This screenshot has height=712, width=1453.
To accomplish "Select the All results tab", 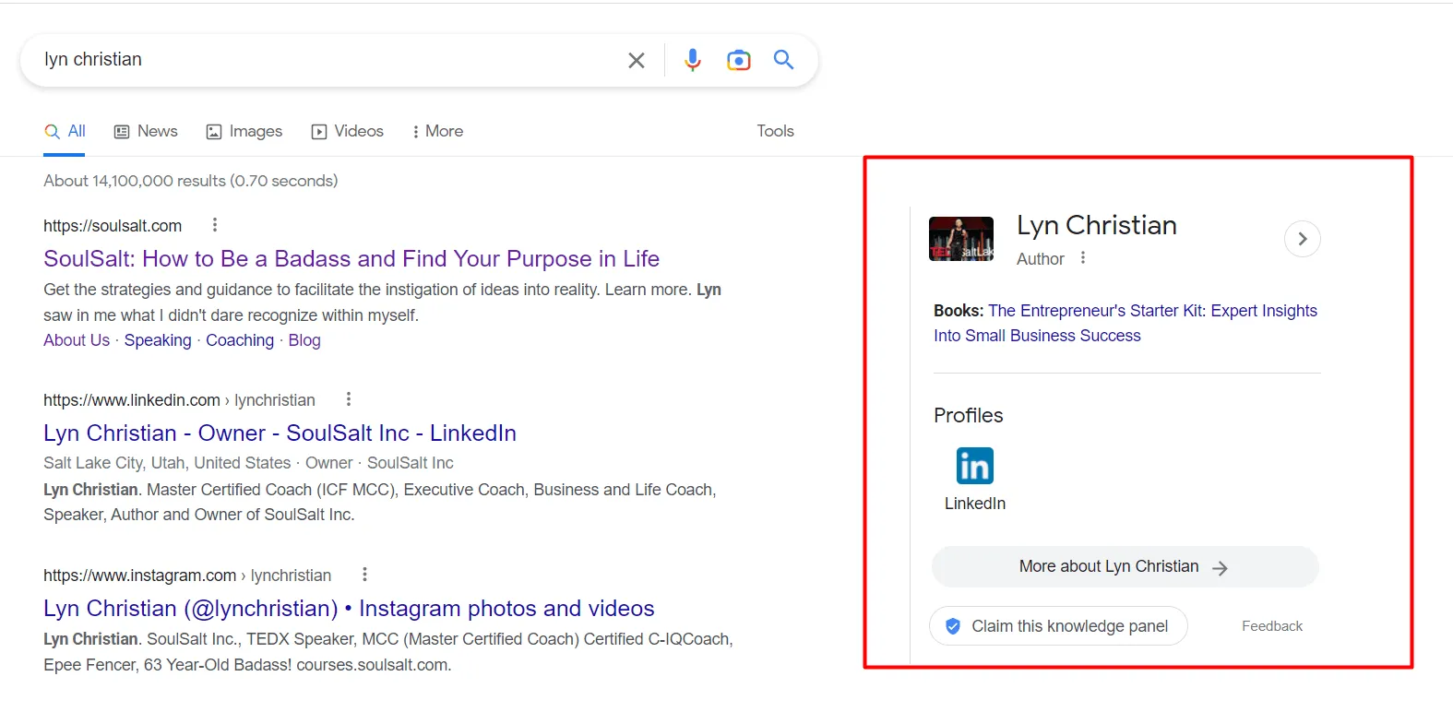I will [x=65, y=132].
